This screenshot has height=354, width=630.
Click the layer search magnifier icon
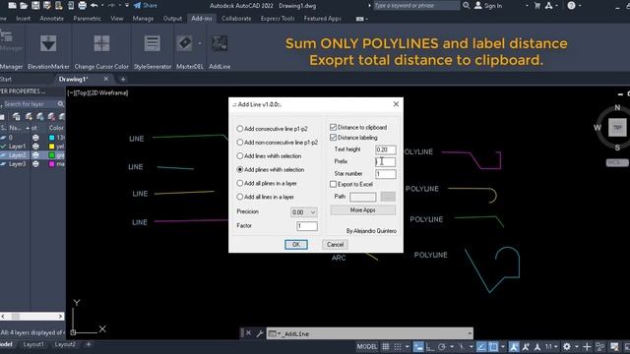(x=61, y=104)
